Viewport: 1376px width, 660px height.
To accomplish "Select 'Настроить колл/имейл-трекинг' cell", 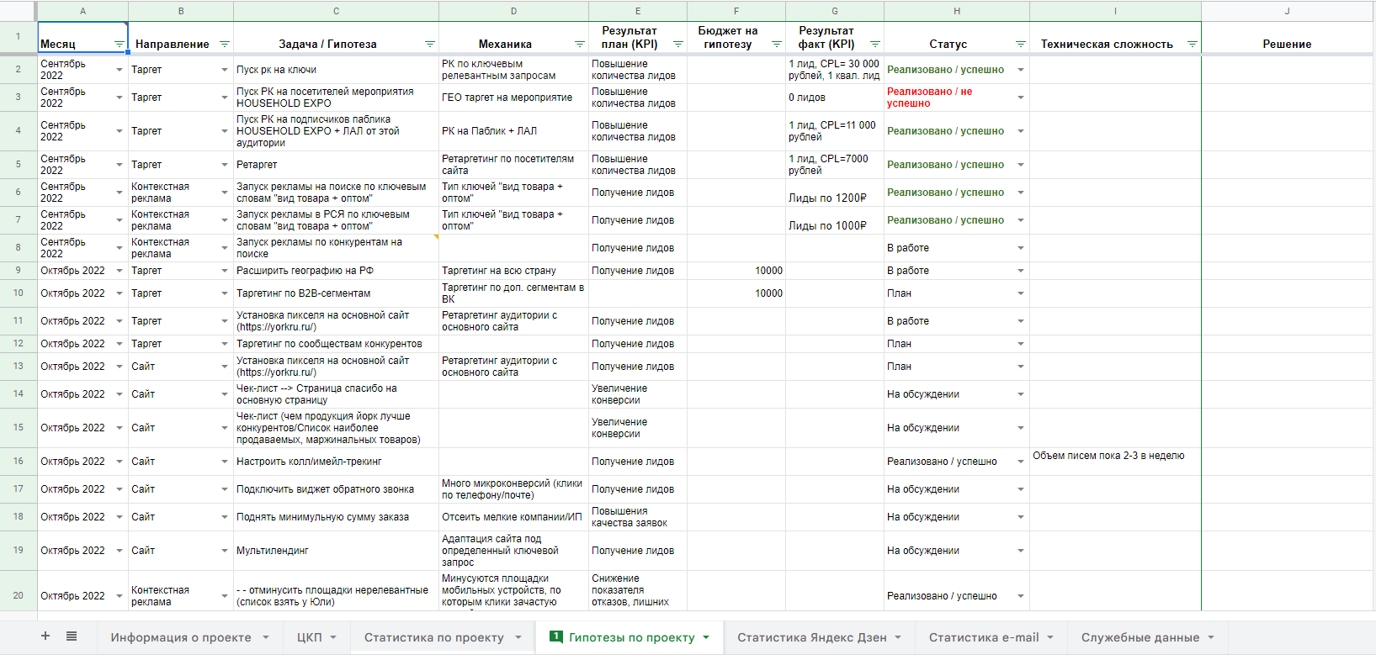I will [x=336, y=462].
